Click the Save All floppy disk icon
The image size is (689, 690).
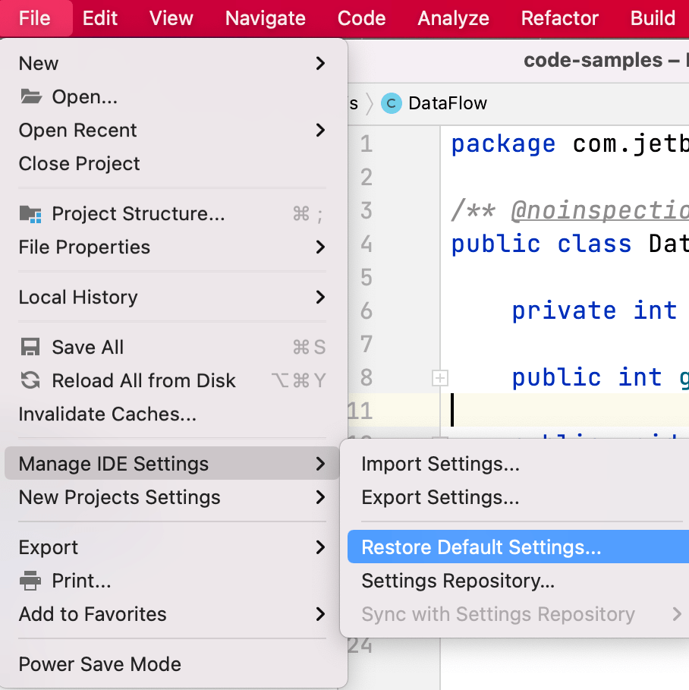click(30, 348)
